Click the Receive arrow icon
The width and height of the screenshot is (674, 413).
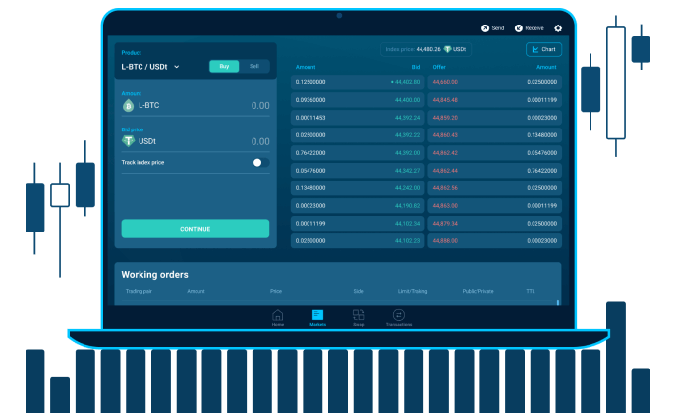click(519, 28)
